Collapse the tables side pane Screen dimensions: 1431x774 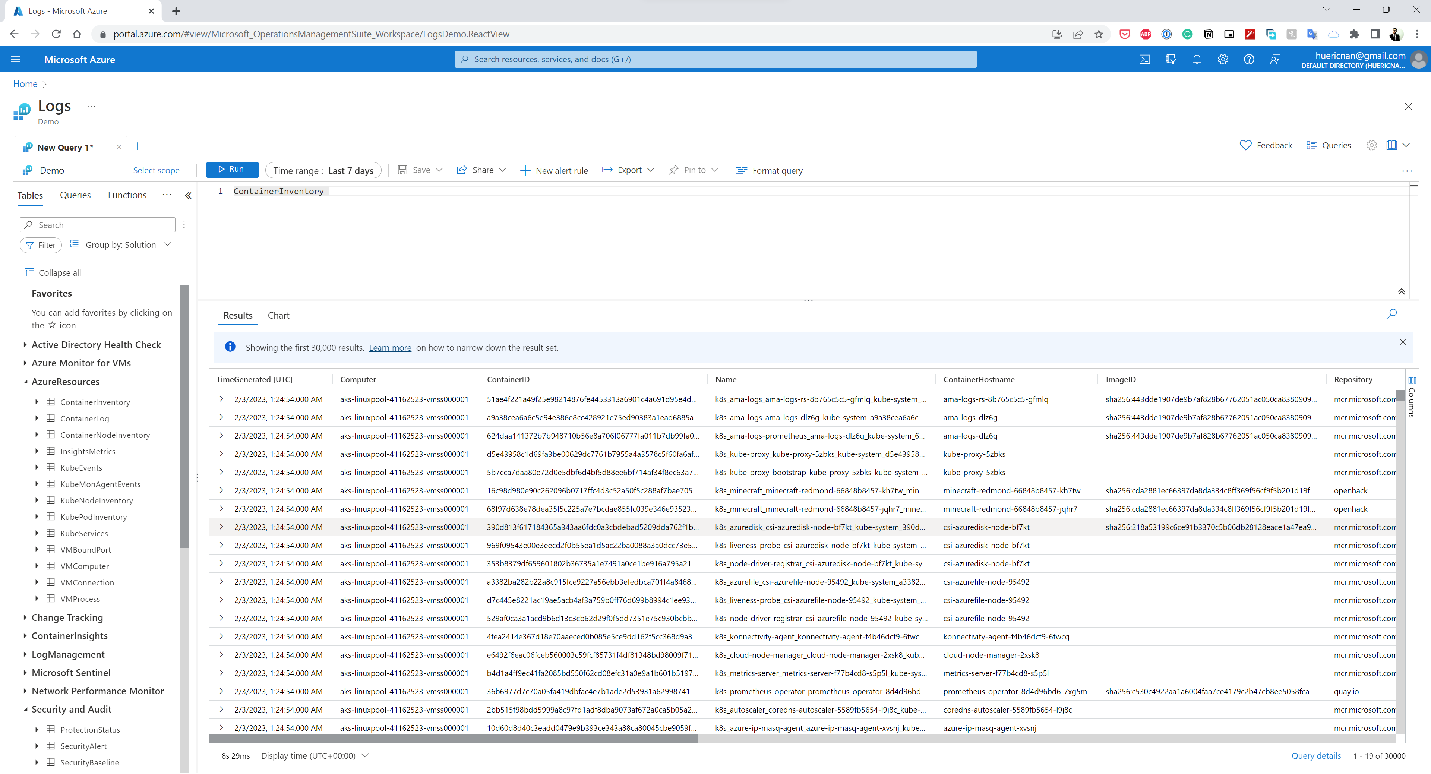tap(188, 196)
